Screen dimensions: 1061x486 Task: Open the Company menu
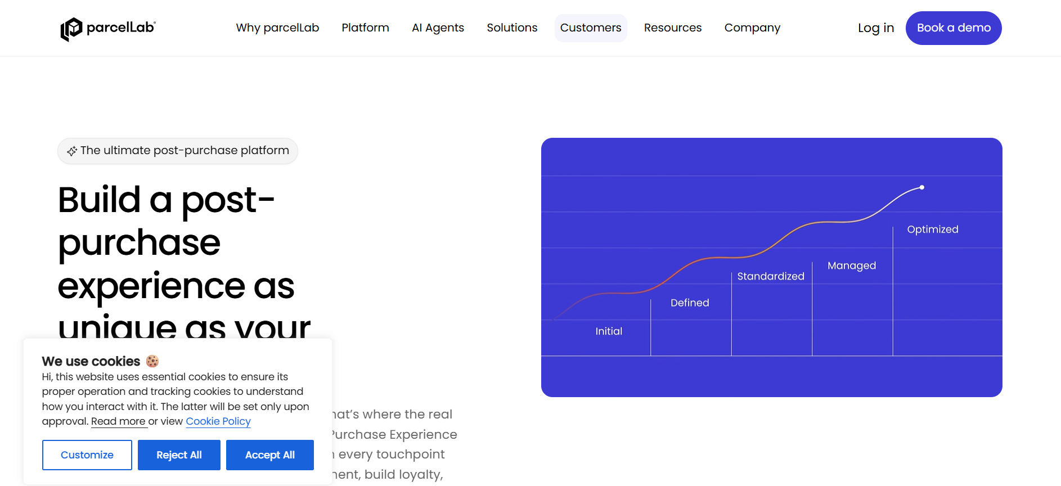(752, 28)
